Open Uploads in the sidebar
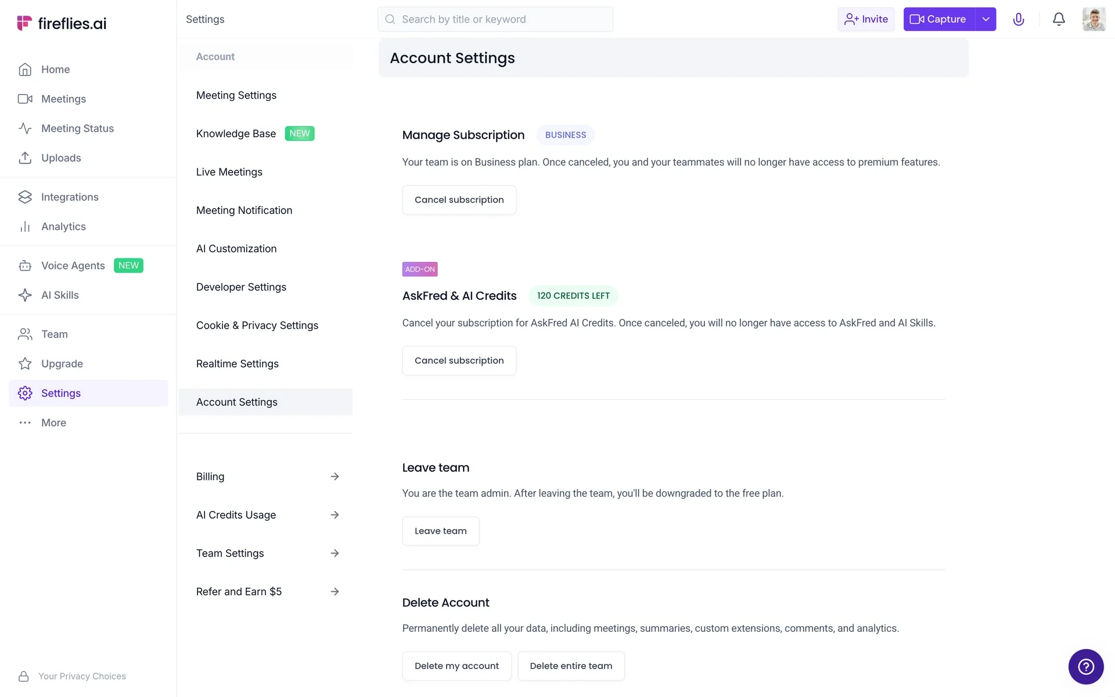 tap(61, 158)
